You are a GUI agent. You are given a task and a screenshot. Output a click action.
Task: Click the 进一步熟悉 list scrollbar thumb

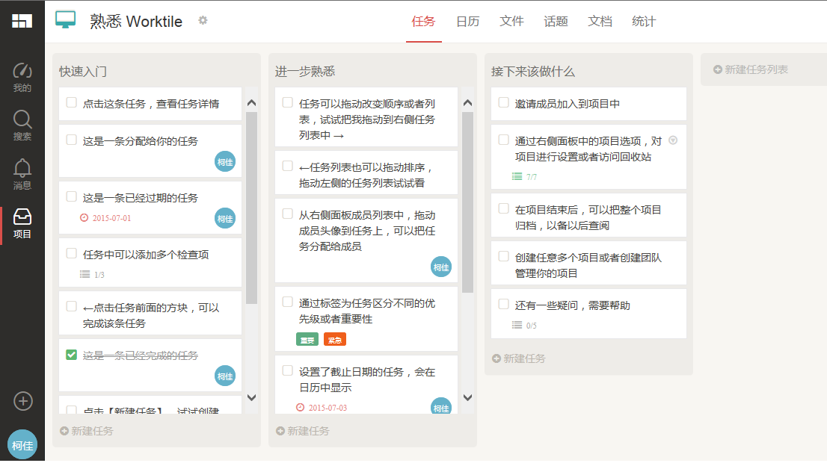click(x=468, y=202)
